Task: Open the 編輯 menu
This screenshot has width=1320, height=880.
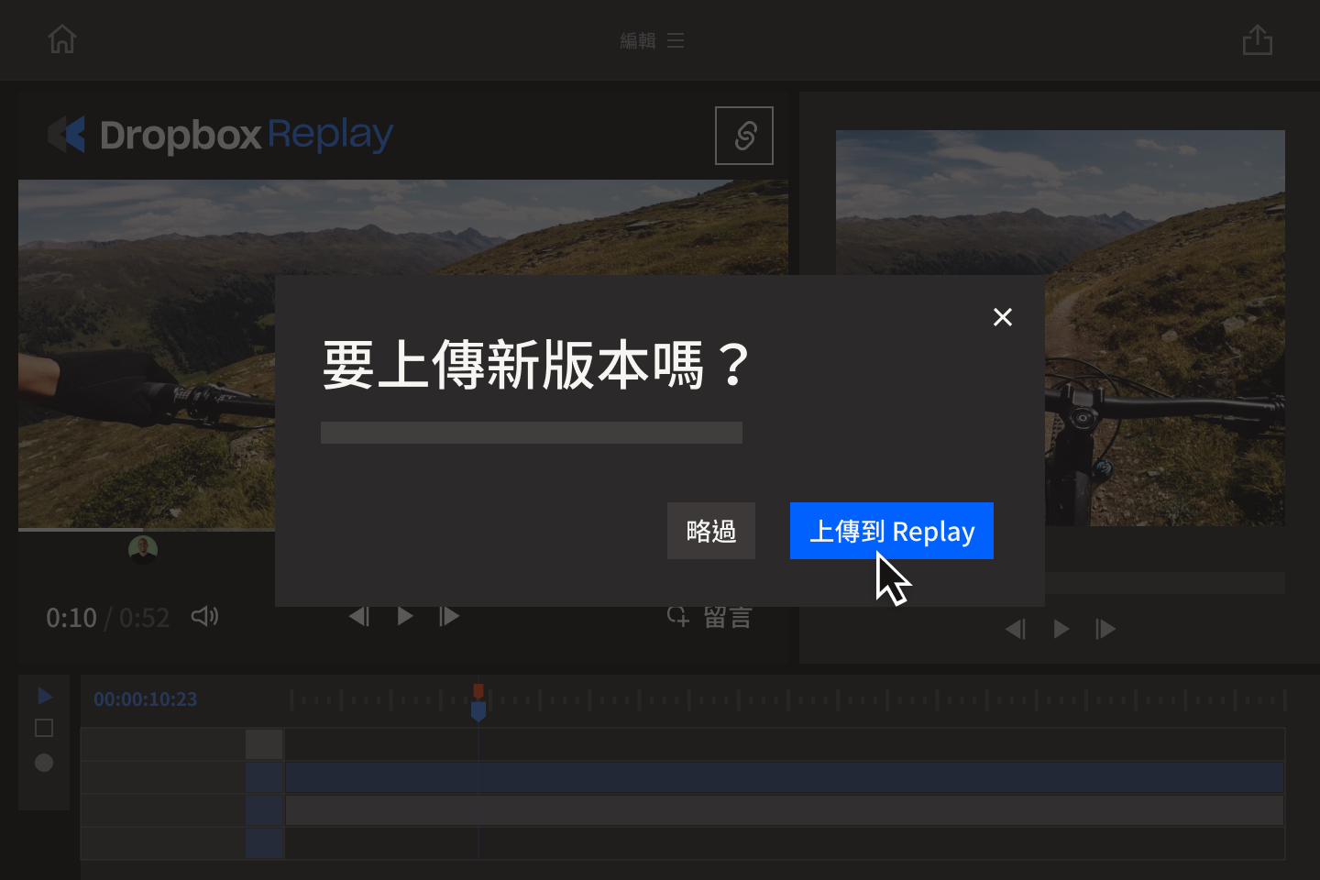Action: click(x=652, y=40)
